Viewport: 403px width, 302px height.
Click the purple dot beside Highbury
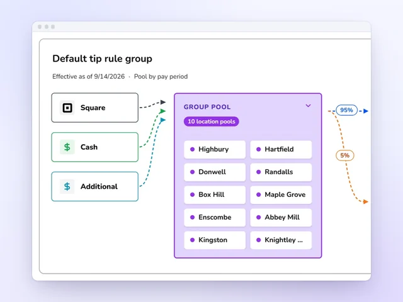click(192, 149)
